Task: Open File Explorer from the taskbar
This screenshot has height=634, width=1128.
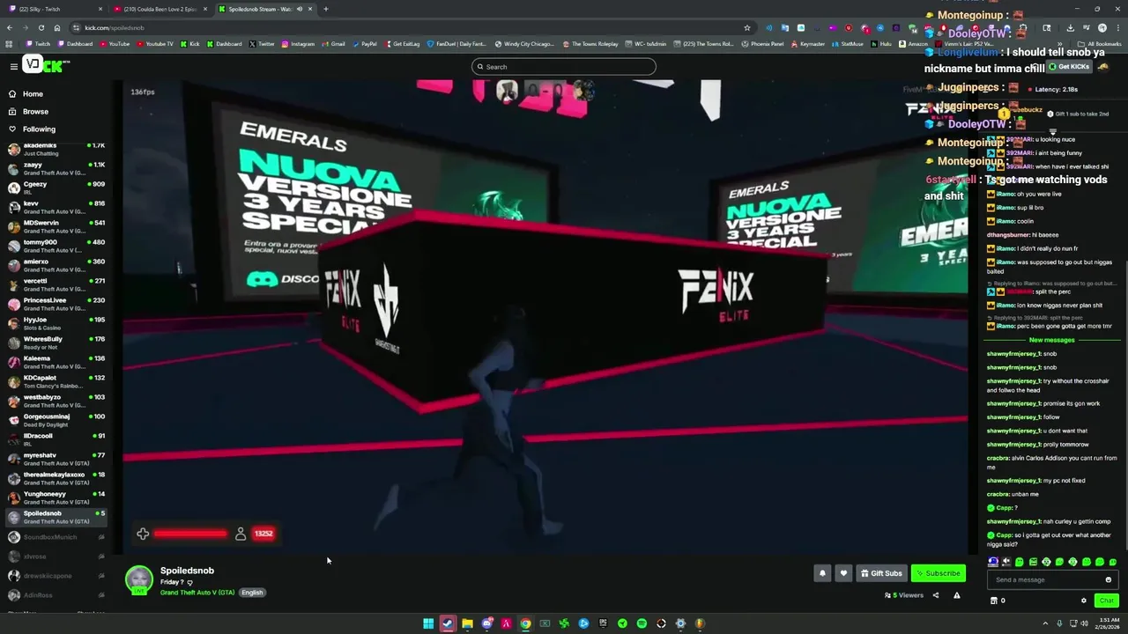Action: [x=467, y=623]
